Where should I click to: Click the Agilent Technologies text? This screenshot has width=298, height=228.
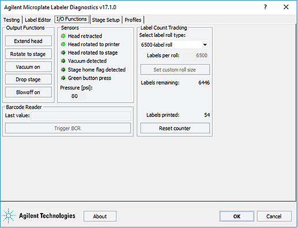click(47, 216)
